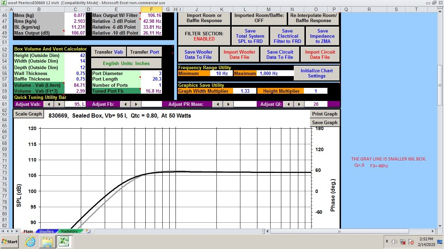The height and width of the screenshot is (249, 444).
Task: Toggle Imported Room/Baffle OFF button
Action: 259,18
